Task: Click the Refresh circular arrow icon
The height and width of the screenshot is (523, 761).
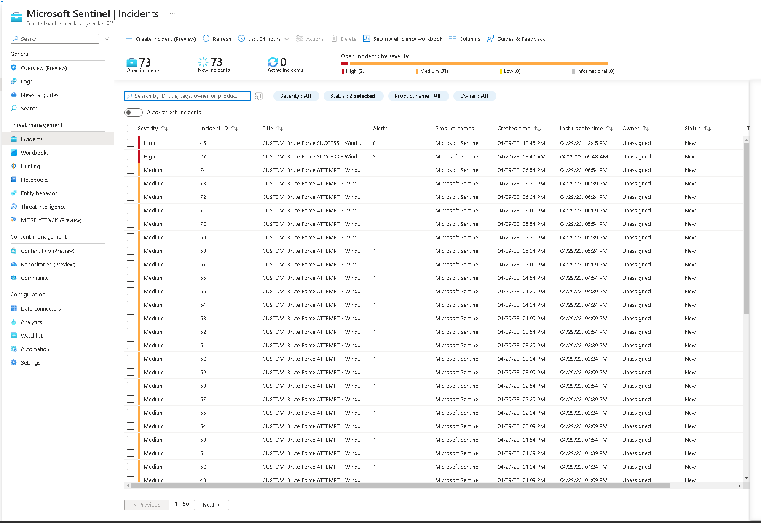Action: click(x=206, y=38)
